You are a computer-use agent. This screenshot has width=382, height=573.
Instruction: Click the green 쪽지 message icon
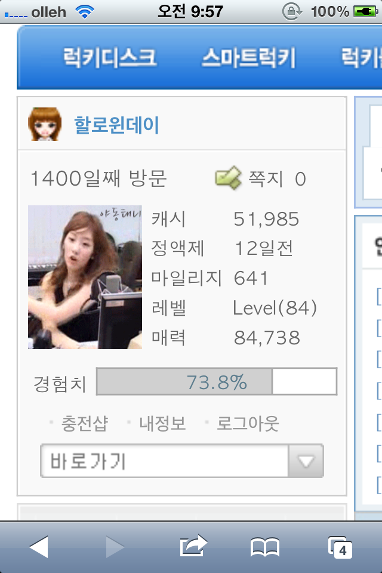click(229, 178)
